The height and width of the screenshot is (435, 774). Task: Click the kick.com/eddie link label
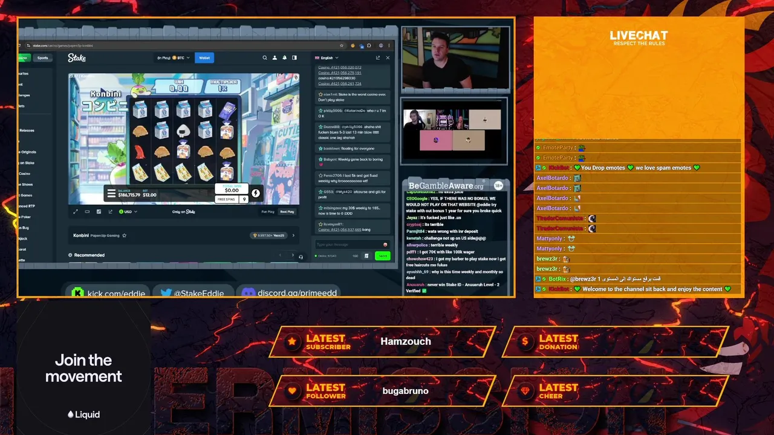[x=116, y=293]
